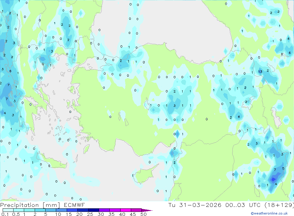Click the legend label '45'
This screenshot has width=294, height=216.
(x=133, y=214)
